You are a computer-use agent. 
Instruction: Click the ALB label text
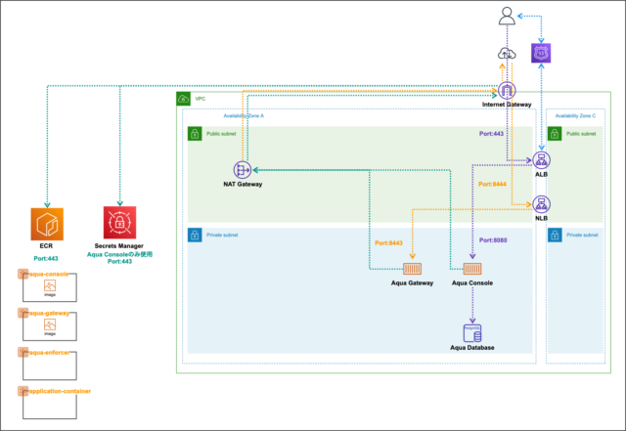click(541, 174)
